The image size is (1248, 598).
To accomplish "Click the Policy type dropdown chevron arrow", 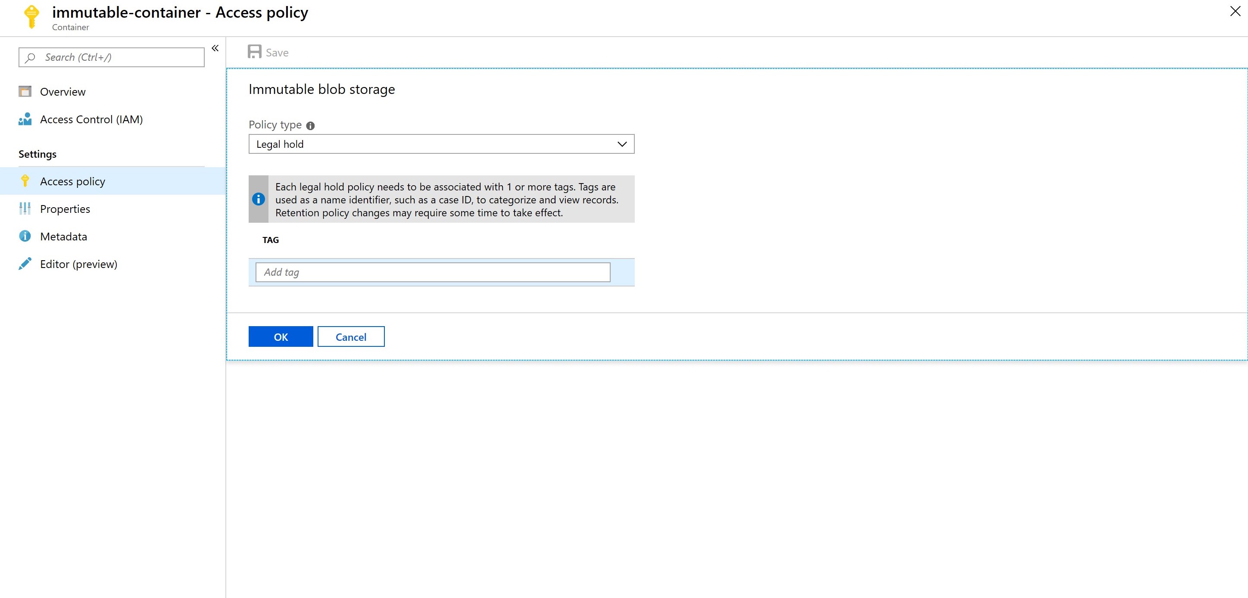I will coord(622,144).
